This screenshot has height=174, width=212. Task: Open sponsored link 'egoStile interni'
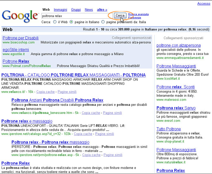[16, 50]
